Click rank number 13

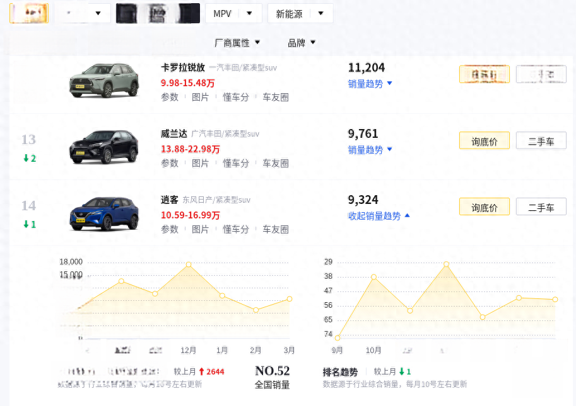[28, 140]
